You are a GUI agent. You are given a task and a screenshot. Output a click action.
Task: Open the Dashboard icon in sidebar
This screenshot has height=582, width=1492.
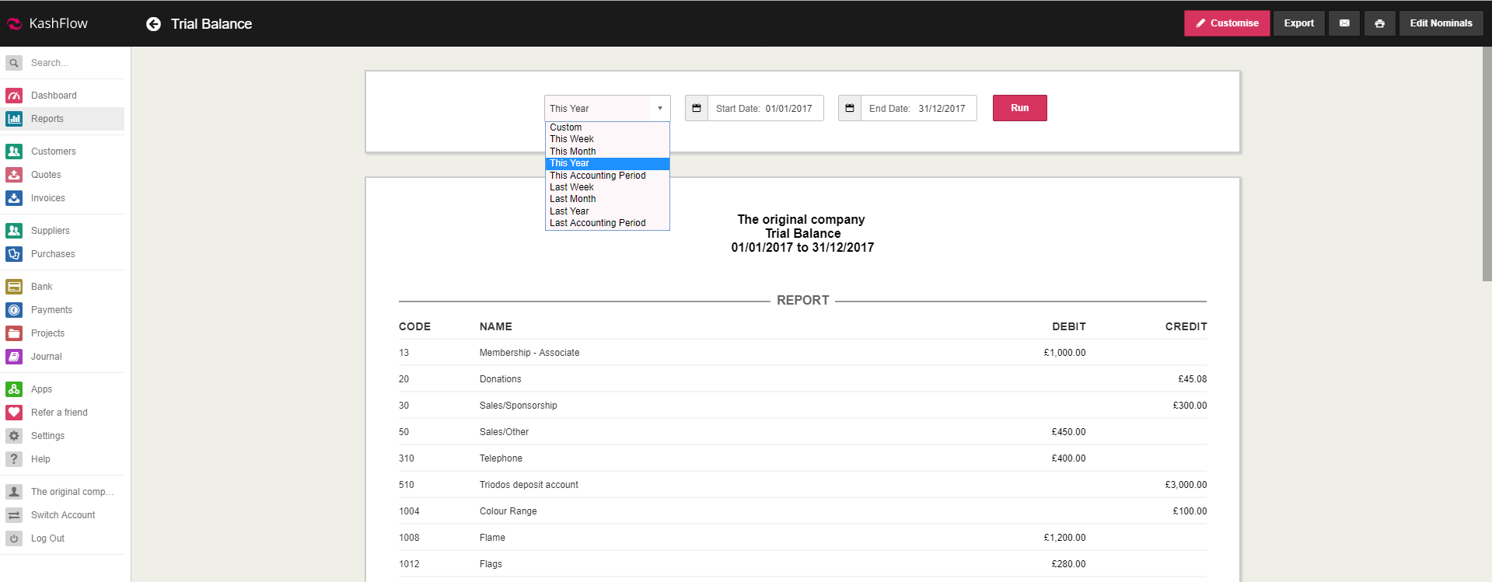[14, 96]
